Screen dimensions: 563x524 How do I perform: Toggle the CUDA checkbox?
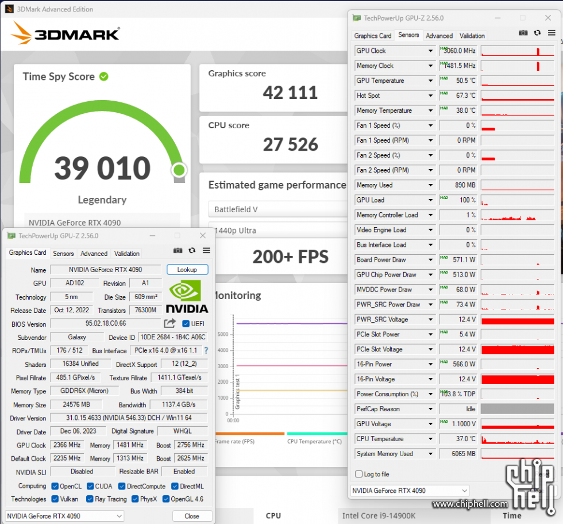(90, 486)
